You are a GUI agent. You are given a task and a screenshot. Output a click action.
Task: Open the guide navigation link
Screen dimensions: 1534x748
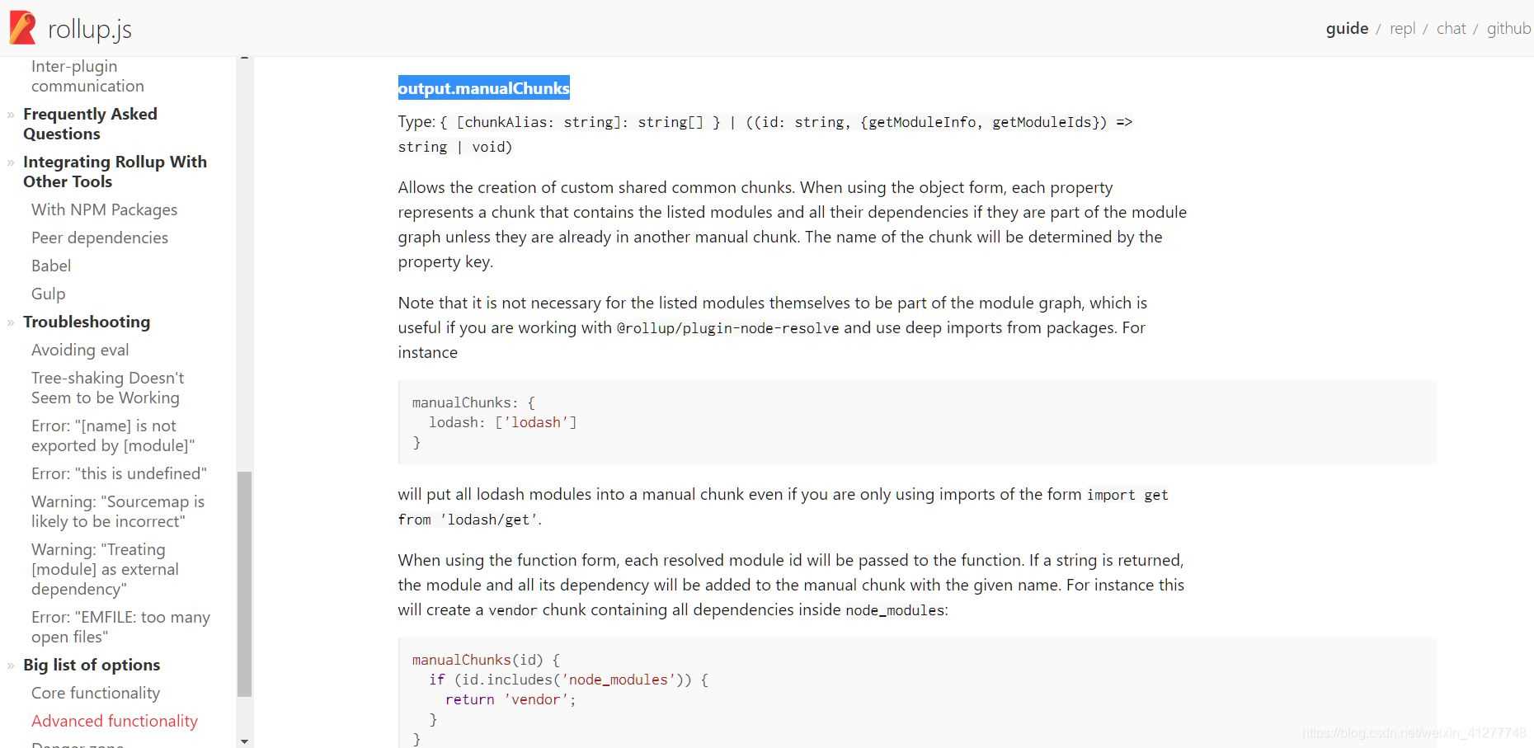pyautogui.click(x=1346, y=29)
